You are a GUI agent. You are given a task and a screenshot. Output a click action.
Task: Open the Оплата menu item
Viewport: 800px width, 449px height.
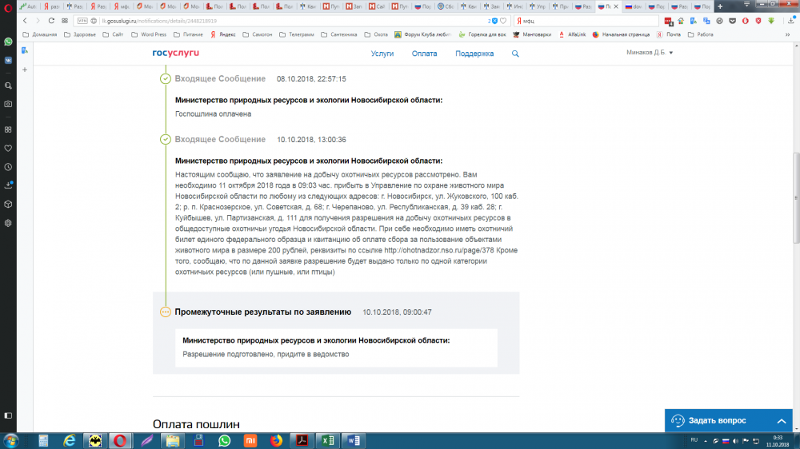(424, 54)
